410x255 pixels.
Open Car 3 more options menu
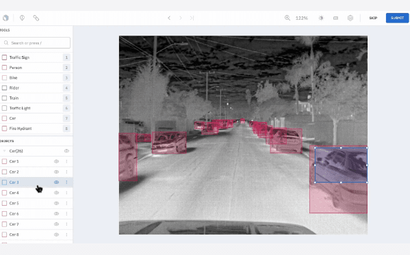pyautogui.click(x=66, y=182)
